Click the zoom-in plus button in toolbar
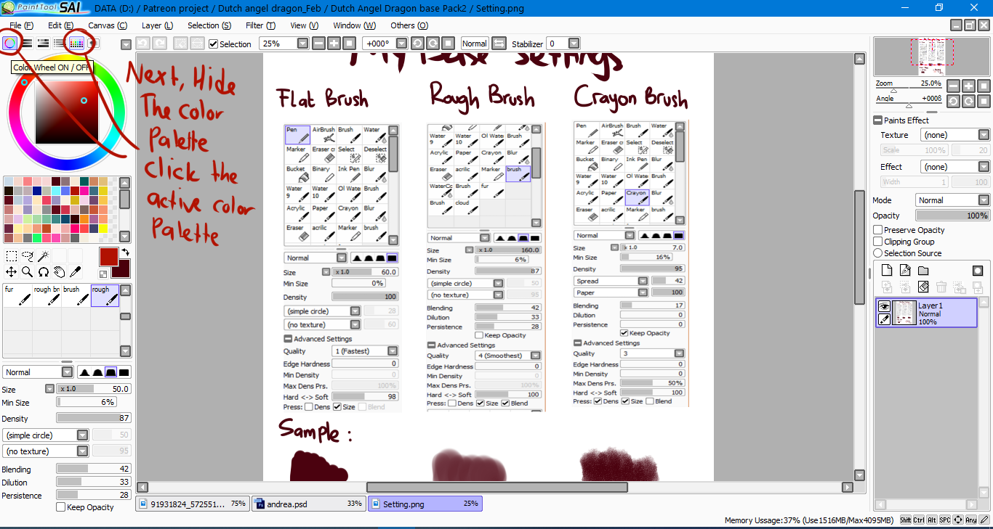The width and height of the screenshot is (993, 529). [x=334, y=44]
